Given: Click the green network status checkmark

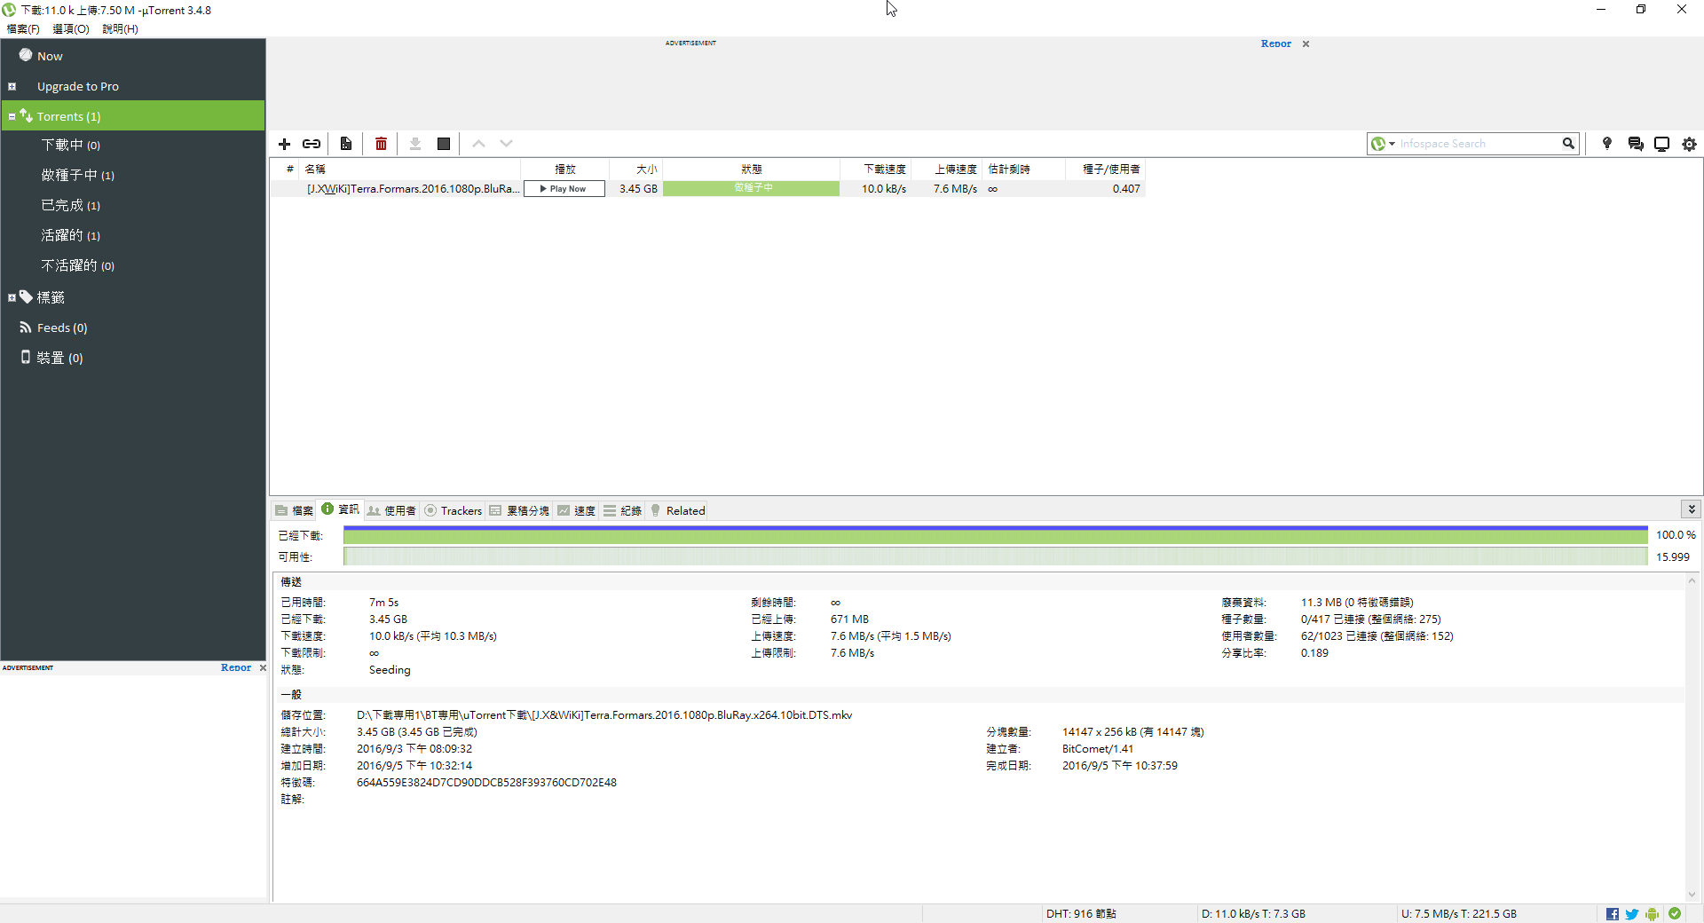Looking at the screenshot, I should [x=1675, y=913].
